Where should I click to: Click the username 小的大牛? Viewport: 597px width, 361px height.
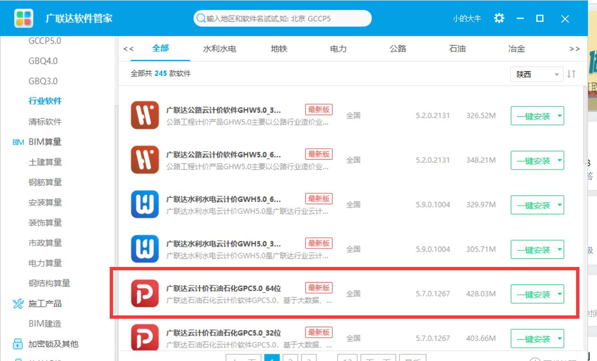coord(467,19)
